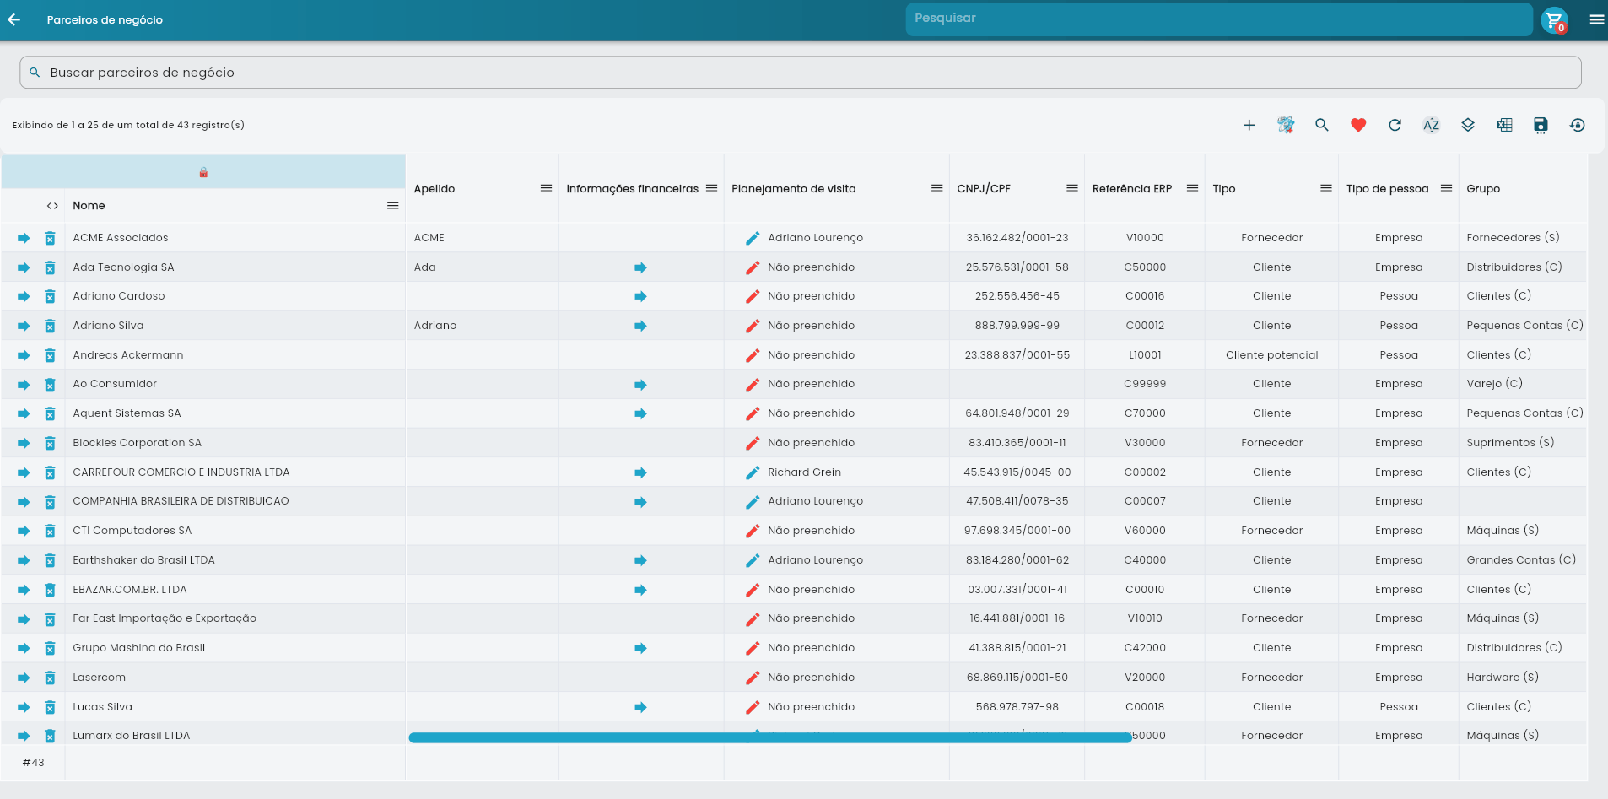Export the list with the Excel icon
The height and width of the screenshot is (799, 1608).
(1504, 125)
